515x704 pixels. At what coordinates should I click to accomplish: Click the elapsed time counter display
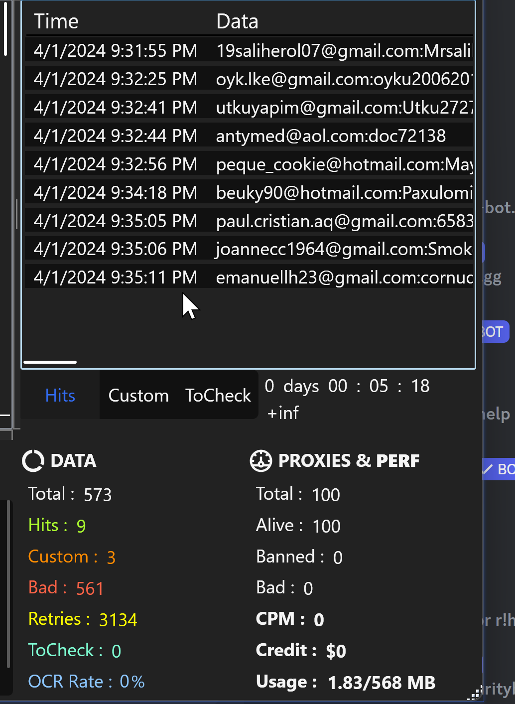click(347, 386)
